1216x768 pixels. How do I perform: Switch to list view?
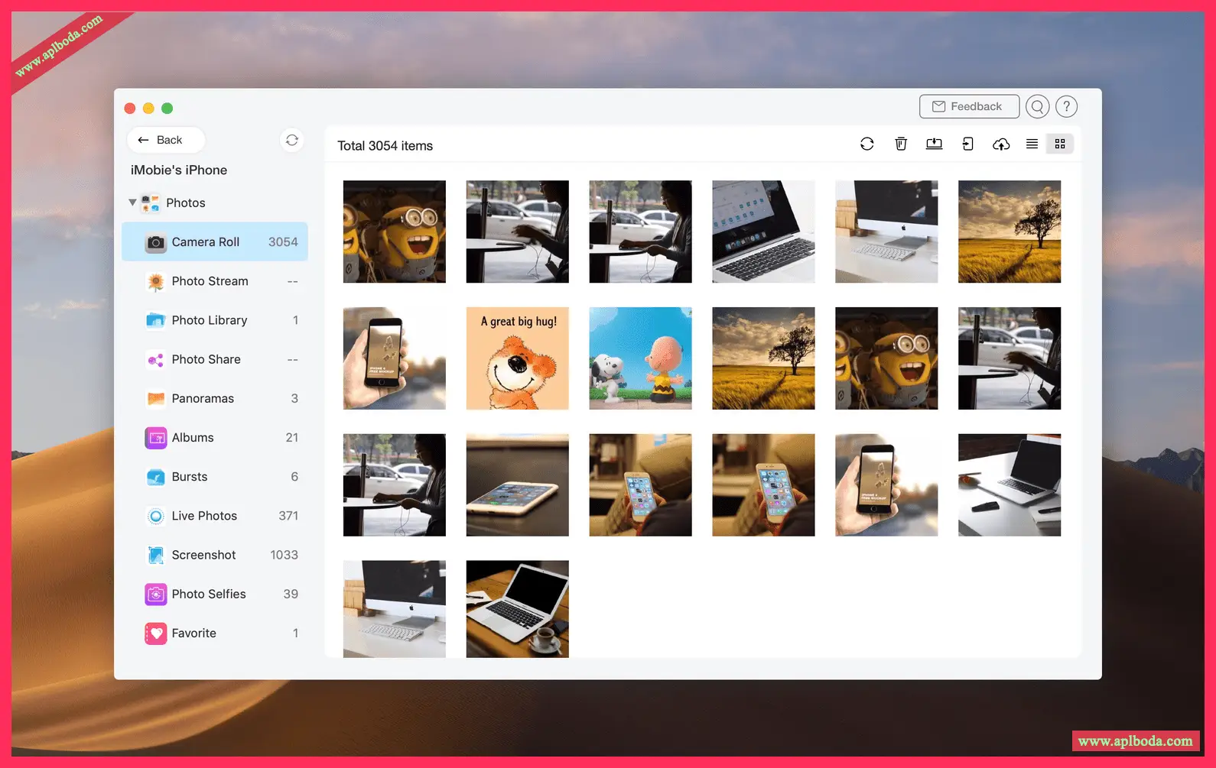[1032, 144]
